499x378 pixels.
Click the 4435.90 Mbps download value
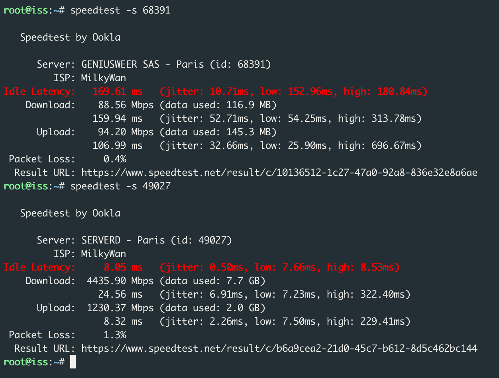120,281
